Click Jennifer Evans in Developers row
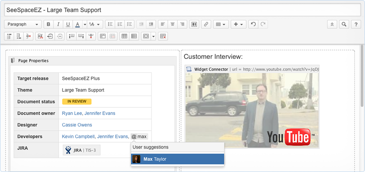The height and width of the screenshot is (172, 365). pyautogui.click(x=113, y=137)
